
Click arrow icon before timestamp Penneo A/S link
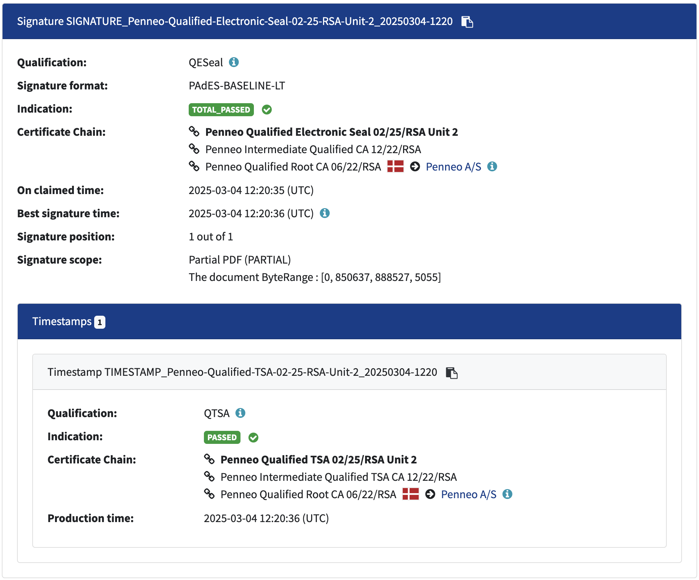[x=430, y=494]
